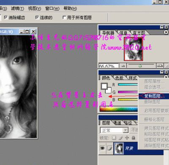Uncheck the 连续的 checkbox
Viewport: 169px width, 165px height.
coord(37,17)
